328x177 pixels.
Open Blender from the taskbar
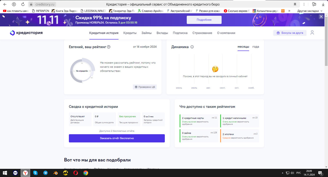55,173
